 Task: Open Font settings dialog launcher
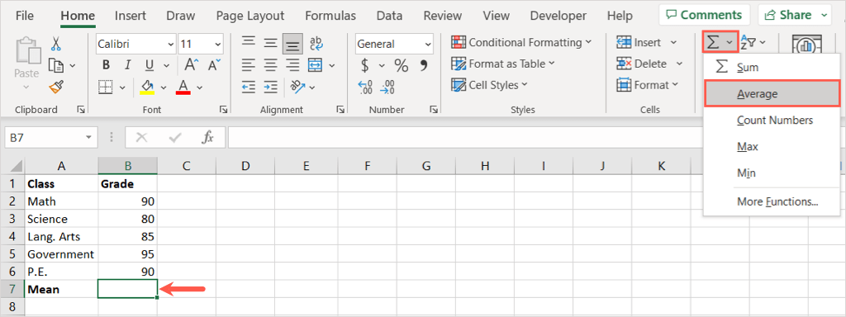[223, 110]
